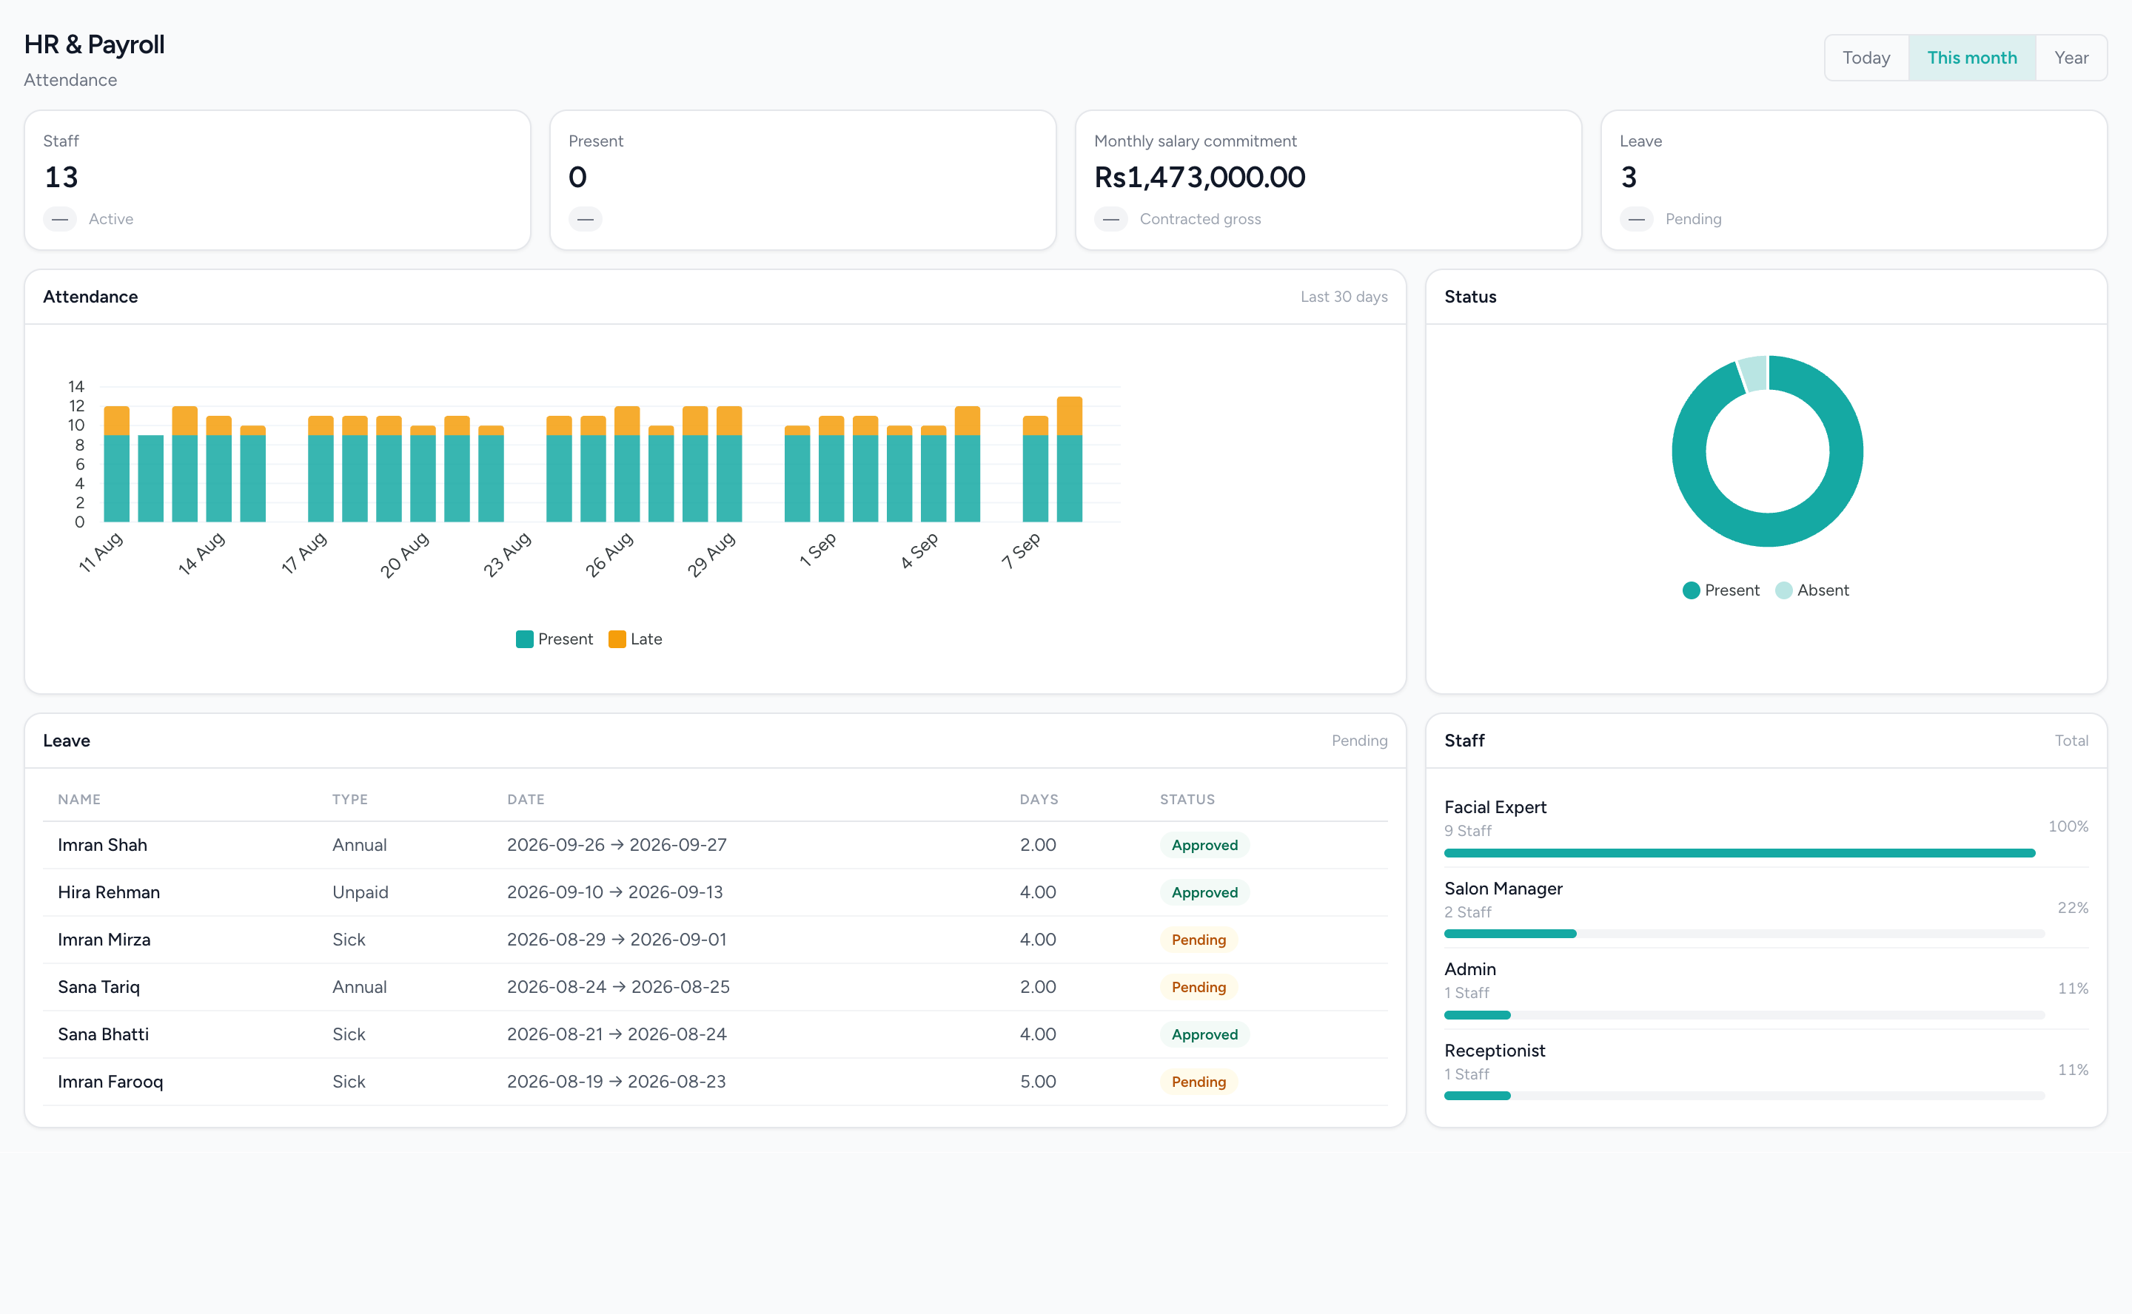Click the dash trend badge in Present card
2132x1314 pixels.
click(x=585, y=219)
